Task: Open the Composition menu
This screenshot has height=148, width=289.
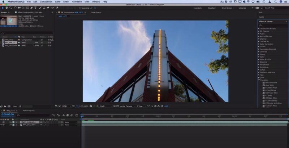Action: coord(46,2)
